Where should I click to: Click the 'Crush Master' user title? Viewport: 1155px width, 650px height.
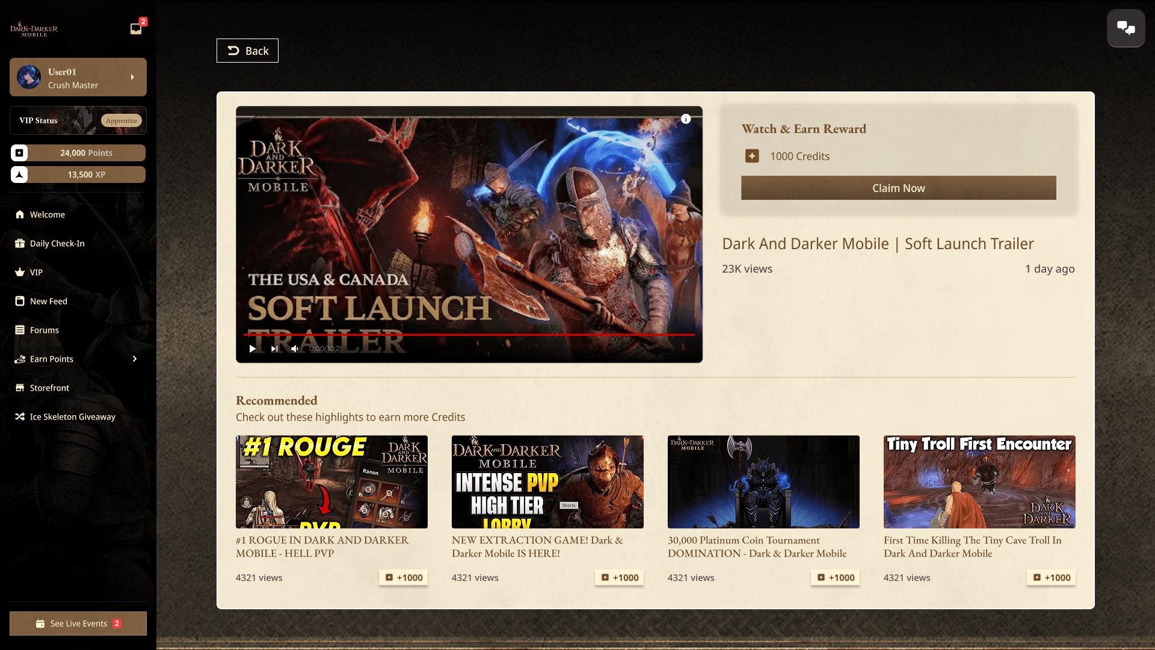(x=73, y=85)
